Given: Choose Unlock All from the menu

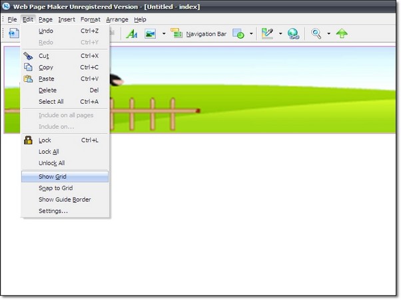Looking at the screenshot, I should coord(65,163).
